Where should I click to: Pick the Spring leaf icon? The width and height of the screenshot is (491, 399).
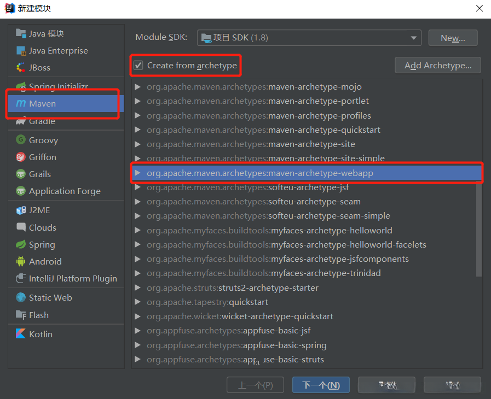(21, 244)
